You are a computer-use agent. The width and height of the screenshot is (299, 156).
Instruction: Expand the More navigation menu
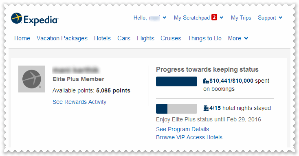pyautogui.click(x=238, y=38)
